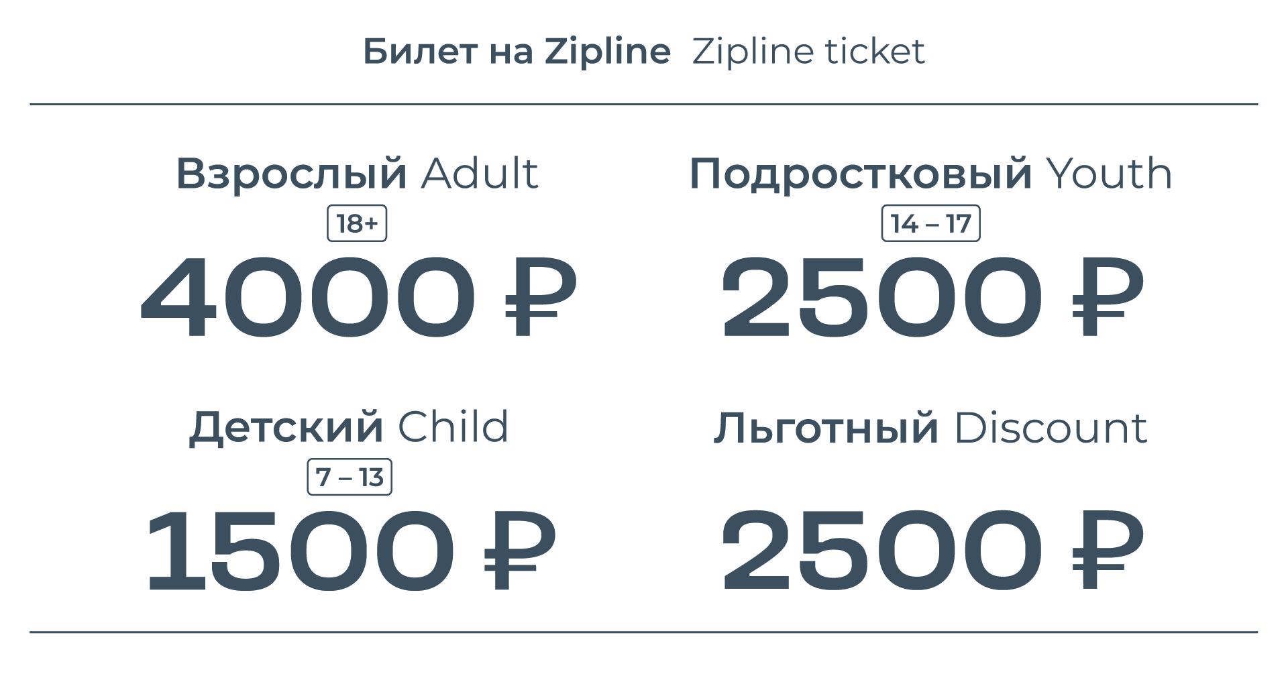Select the 1500 child price
The image size is (1288, 680).
[300, 550]
